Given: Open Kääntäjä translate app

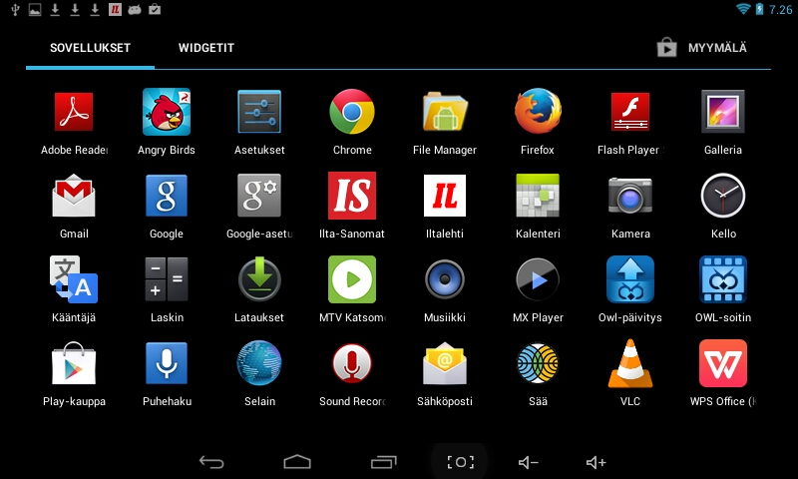Looking at the screenshot, I should coord(74,279).
